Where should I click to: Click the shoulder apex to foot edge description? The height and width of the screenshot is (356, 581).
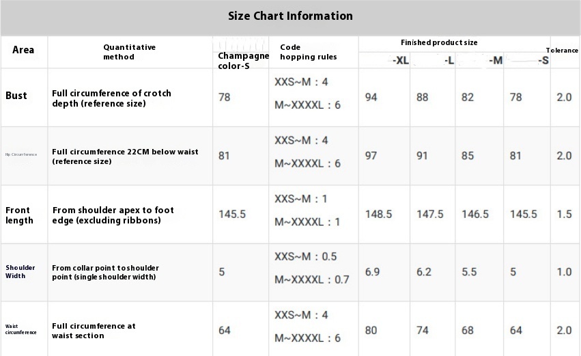[x=113, y=215]
